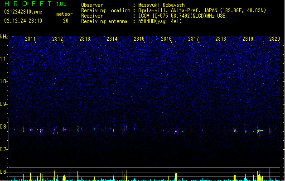Click the 2319 time marker
285x181 pixels.
click(248, 39)
